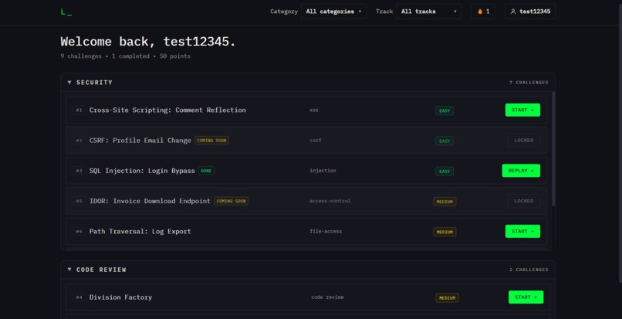Screen dimensions: 622x319
Task: Select IDOR: Invoice Download Endpoint title
Action: pos(150,201)
